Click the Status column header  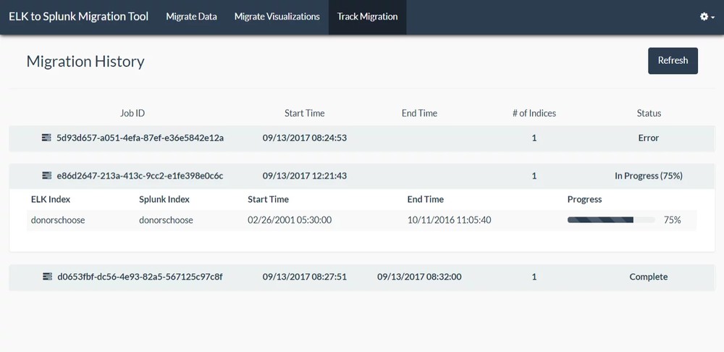[x=649, y=113]
